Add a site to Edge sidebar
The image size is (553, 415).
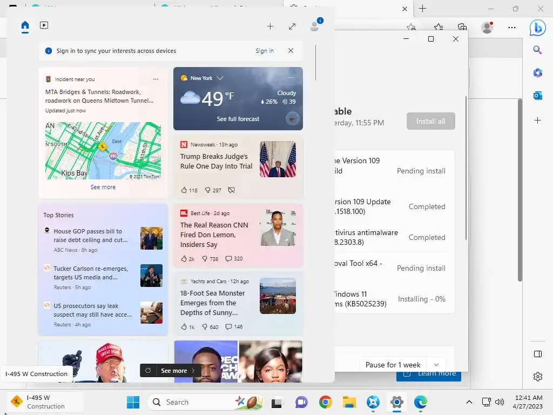click(x=537, y=121)
